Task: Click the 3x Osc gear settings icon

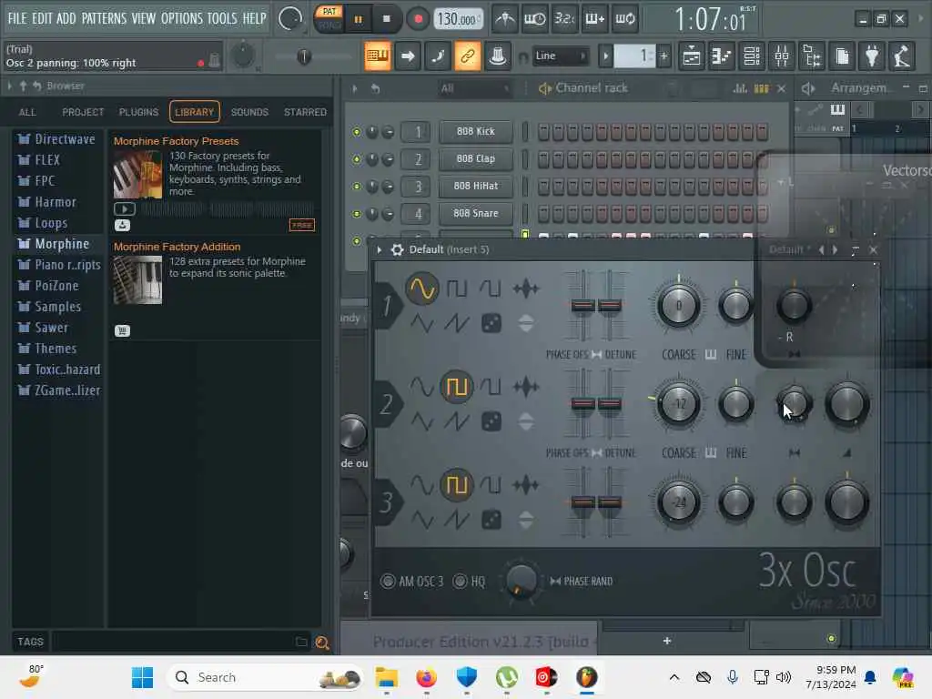Action: point(397,249)
